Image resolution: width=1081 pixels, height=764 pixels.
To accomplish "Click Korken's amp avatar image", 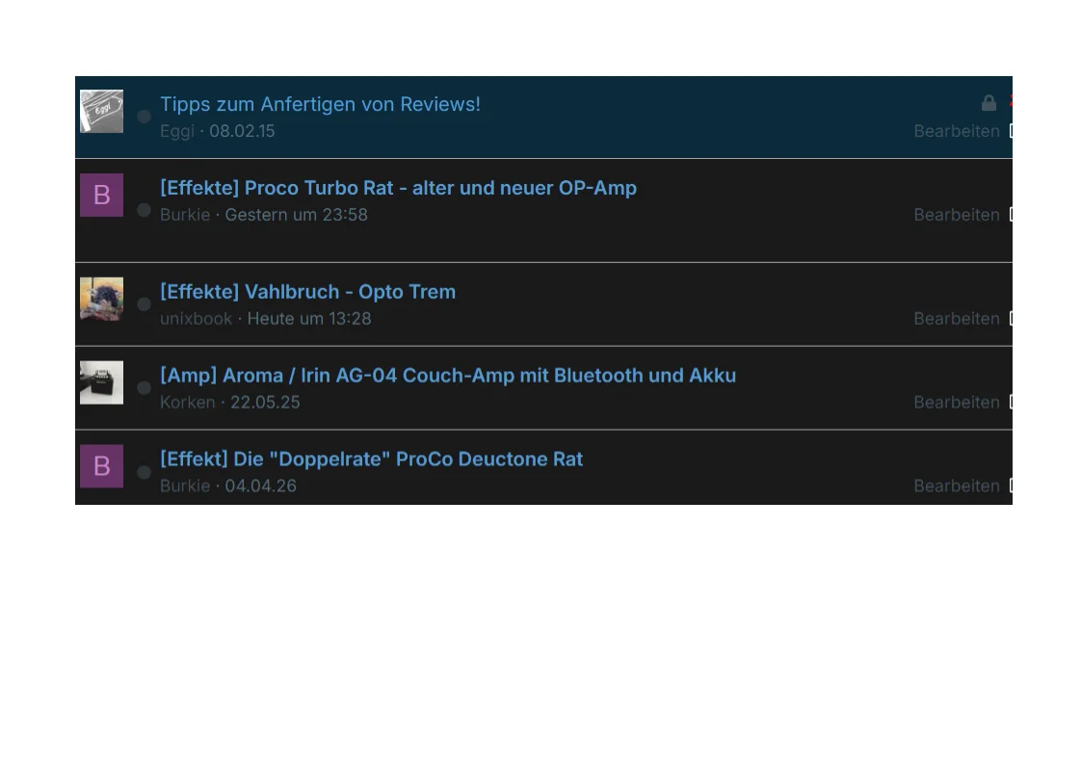I will click(x=101, y=382).
